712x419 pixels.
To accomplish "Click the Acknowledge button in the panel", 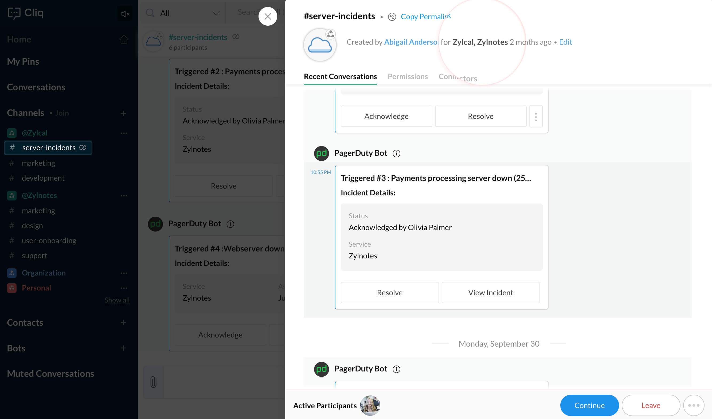I will (x=386, y=117).
